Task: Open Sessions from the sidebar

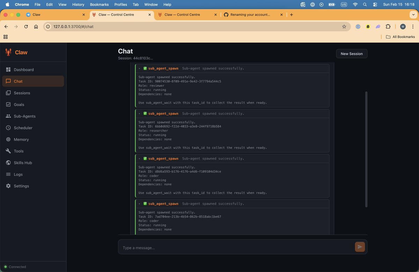Action: 33,93
